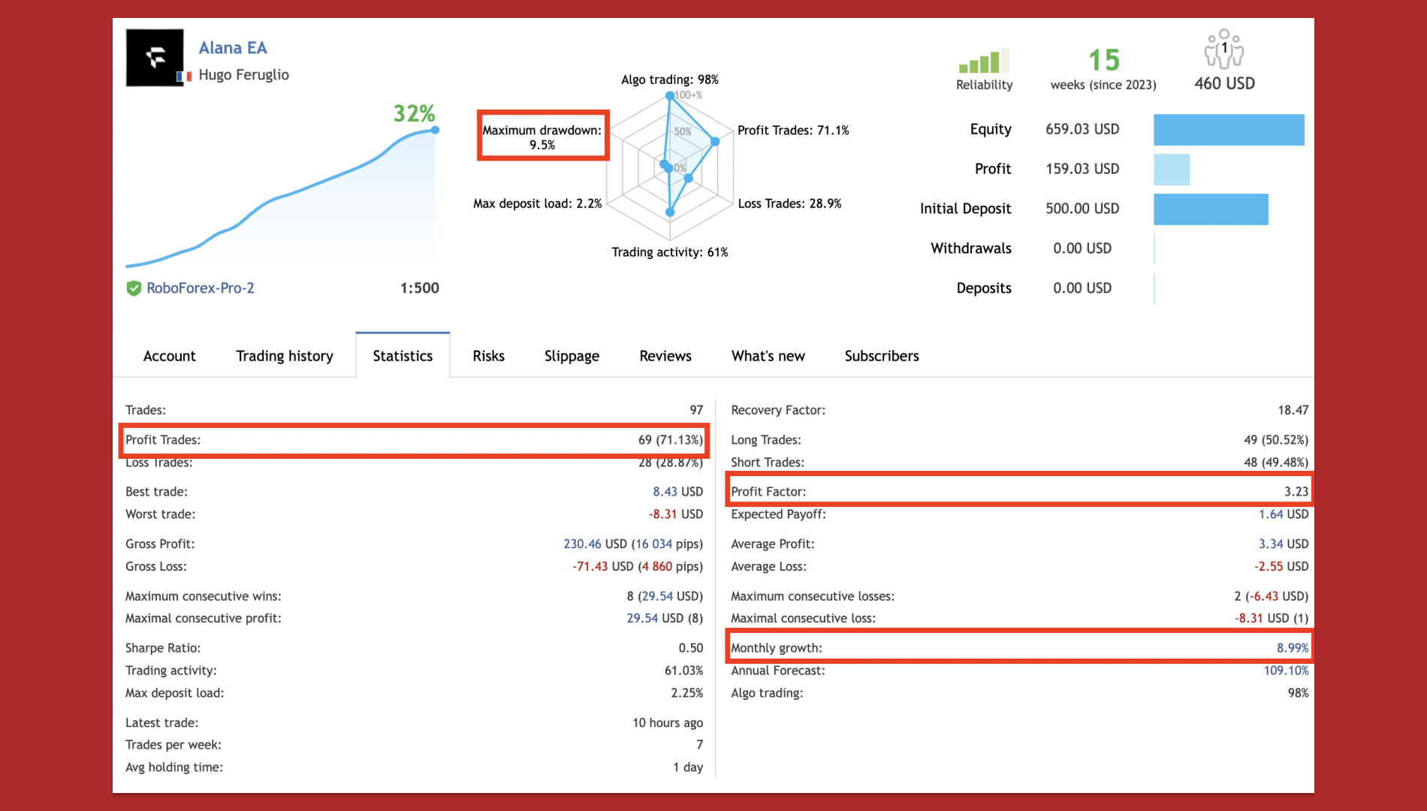Screen dimensions: 1427x811
Task: Click Loss Trades: 28.9% radar label
Action: 789,204
